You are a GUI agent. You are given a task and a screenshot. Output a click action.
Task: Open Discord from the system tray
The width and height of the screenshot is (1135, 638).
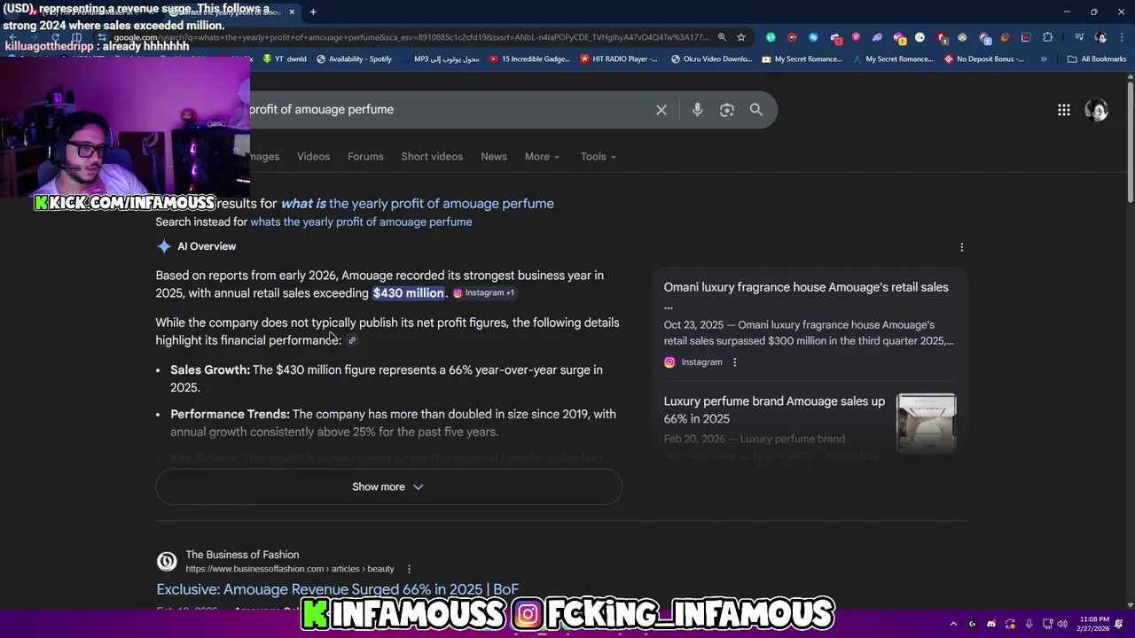(991, 624)
